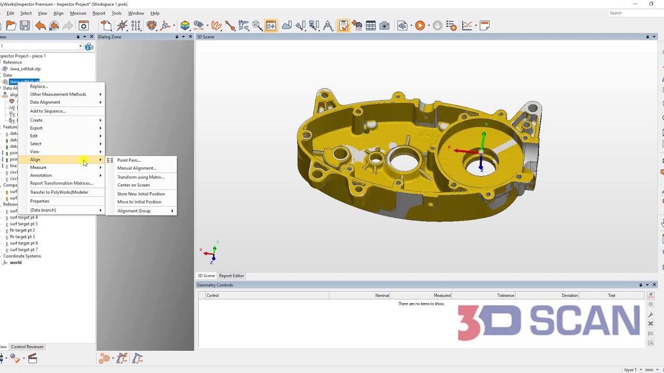Click the Undo arrow icon
The image size is (664, 373).
click(40, 25)
